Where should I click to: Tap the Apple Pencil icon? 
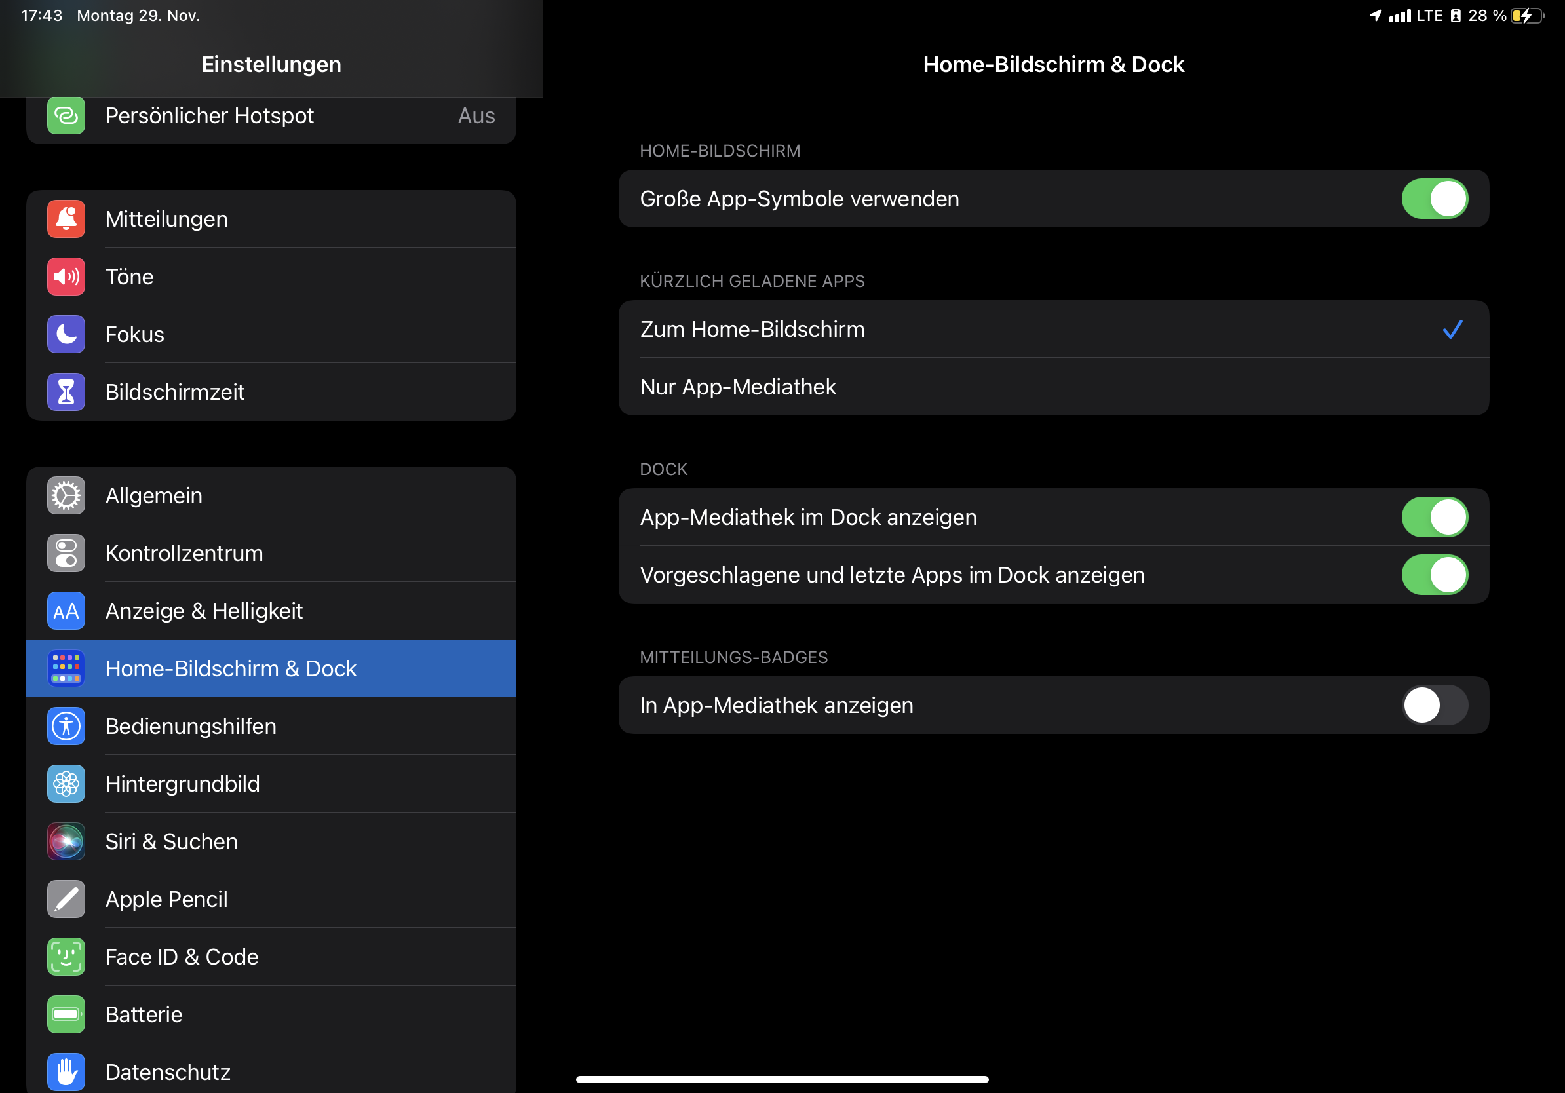[66, 900]
